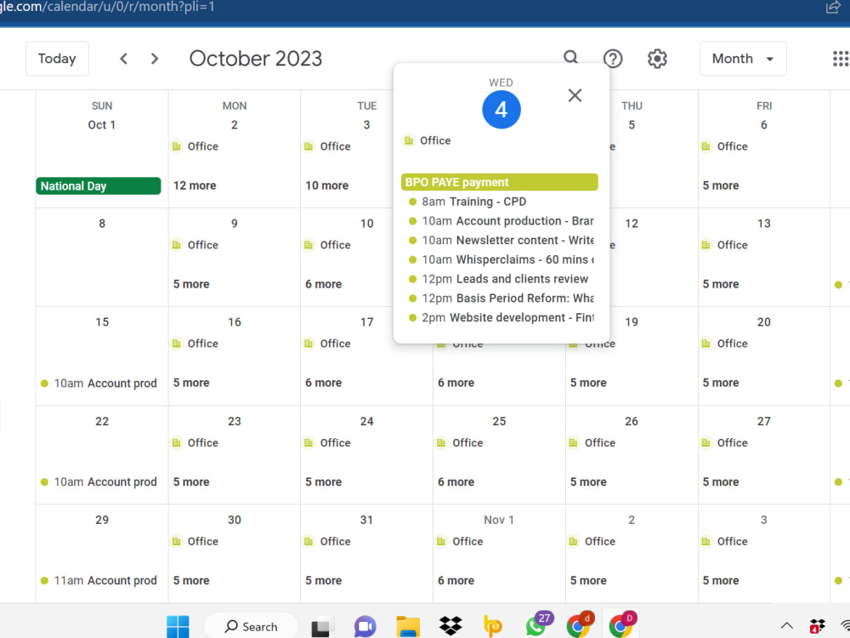Open Office location on Wednesday 25

coord(460,442)
